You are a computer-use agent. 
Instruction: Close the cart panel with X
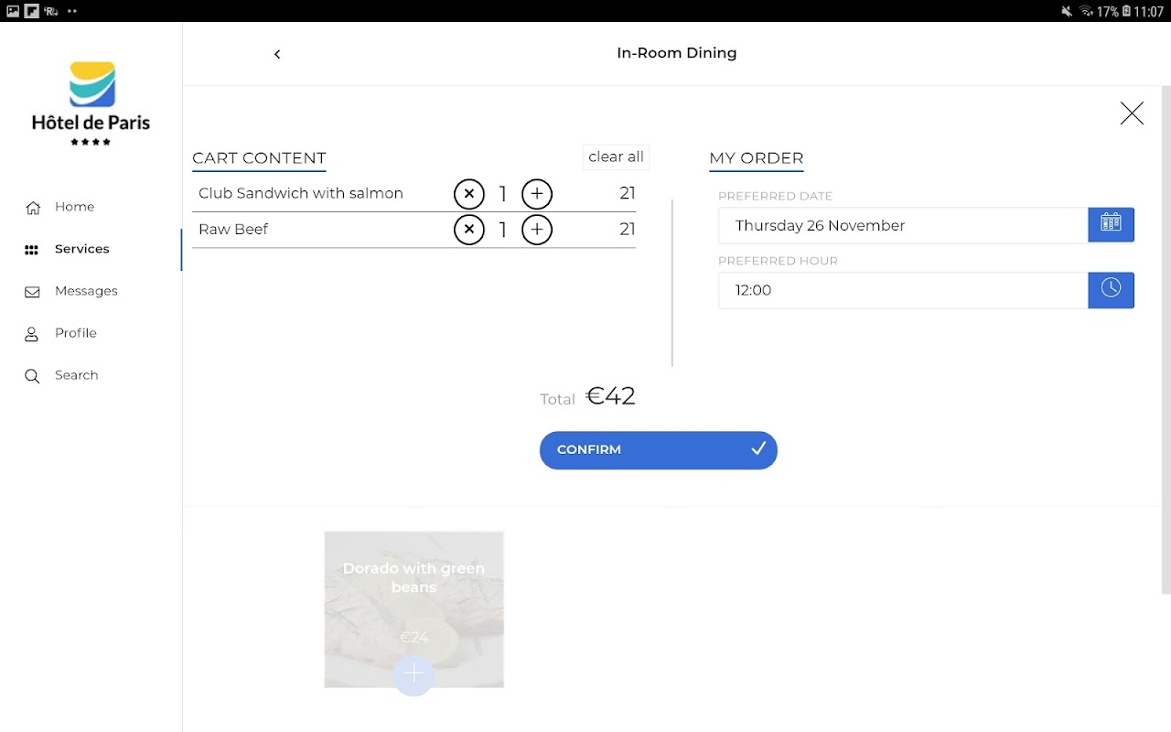1132,113
